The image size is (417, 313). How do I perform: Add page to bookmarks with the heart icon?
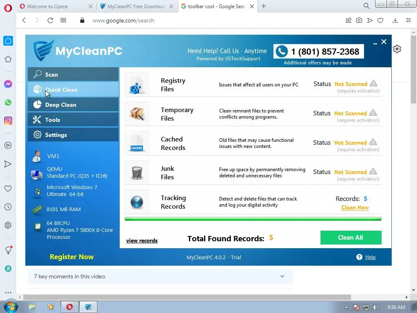[x=380, y=20]
